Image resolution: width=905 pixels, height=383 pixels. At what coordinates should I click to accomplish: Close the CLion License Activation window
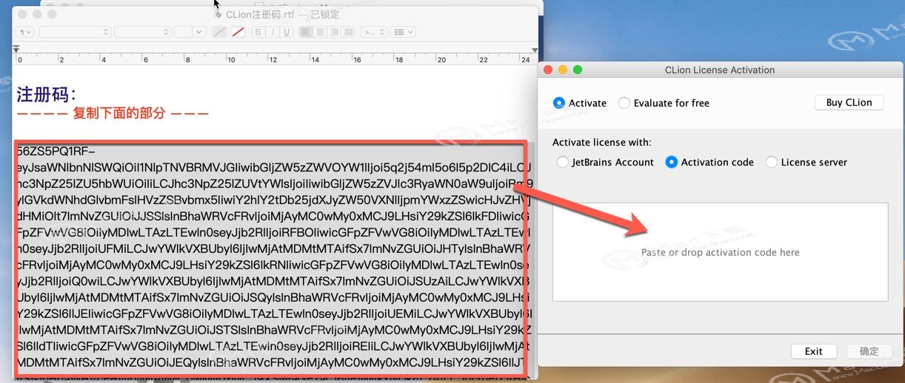pyautogui.click(x=549, y=70)
